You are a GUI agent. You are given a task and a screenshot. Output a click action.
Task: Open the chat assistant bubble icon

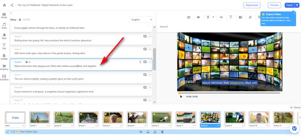click(x=294, y=128)
